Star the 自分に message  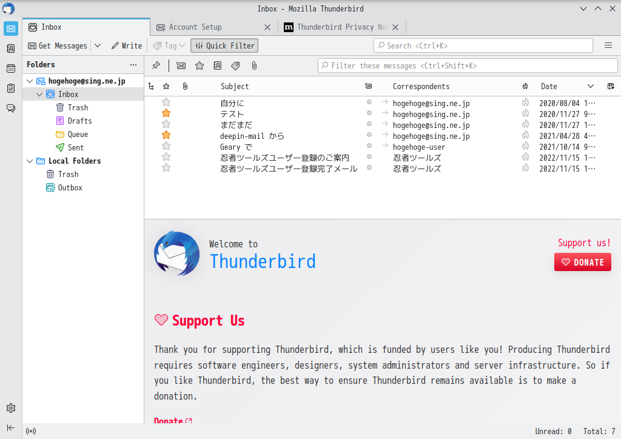[166, 102]
